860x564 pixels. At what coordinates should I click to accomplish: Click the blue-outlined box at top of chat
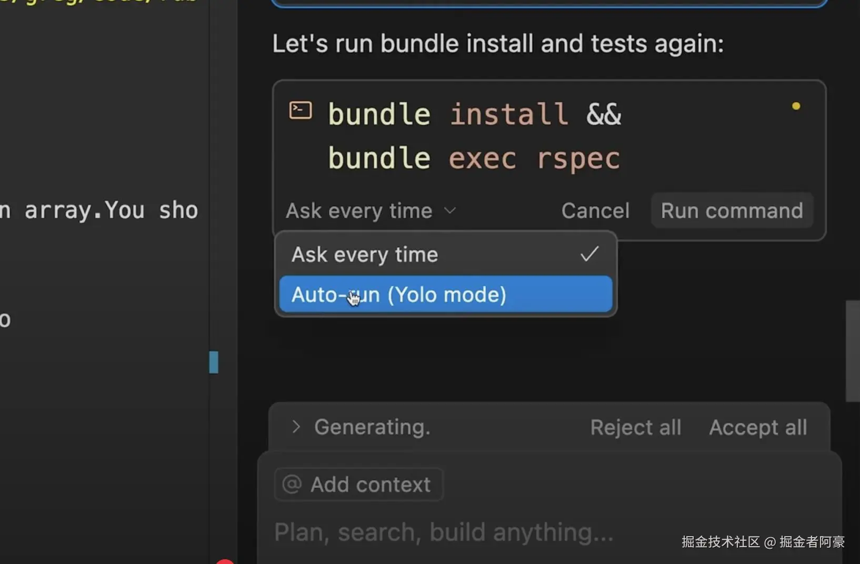[549, 3]
